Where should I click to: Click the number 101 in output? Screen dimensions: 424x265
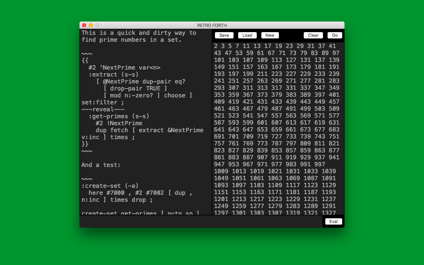(219, 60)
